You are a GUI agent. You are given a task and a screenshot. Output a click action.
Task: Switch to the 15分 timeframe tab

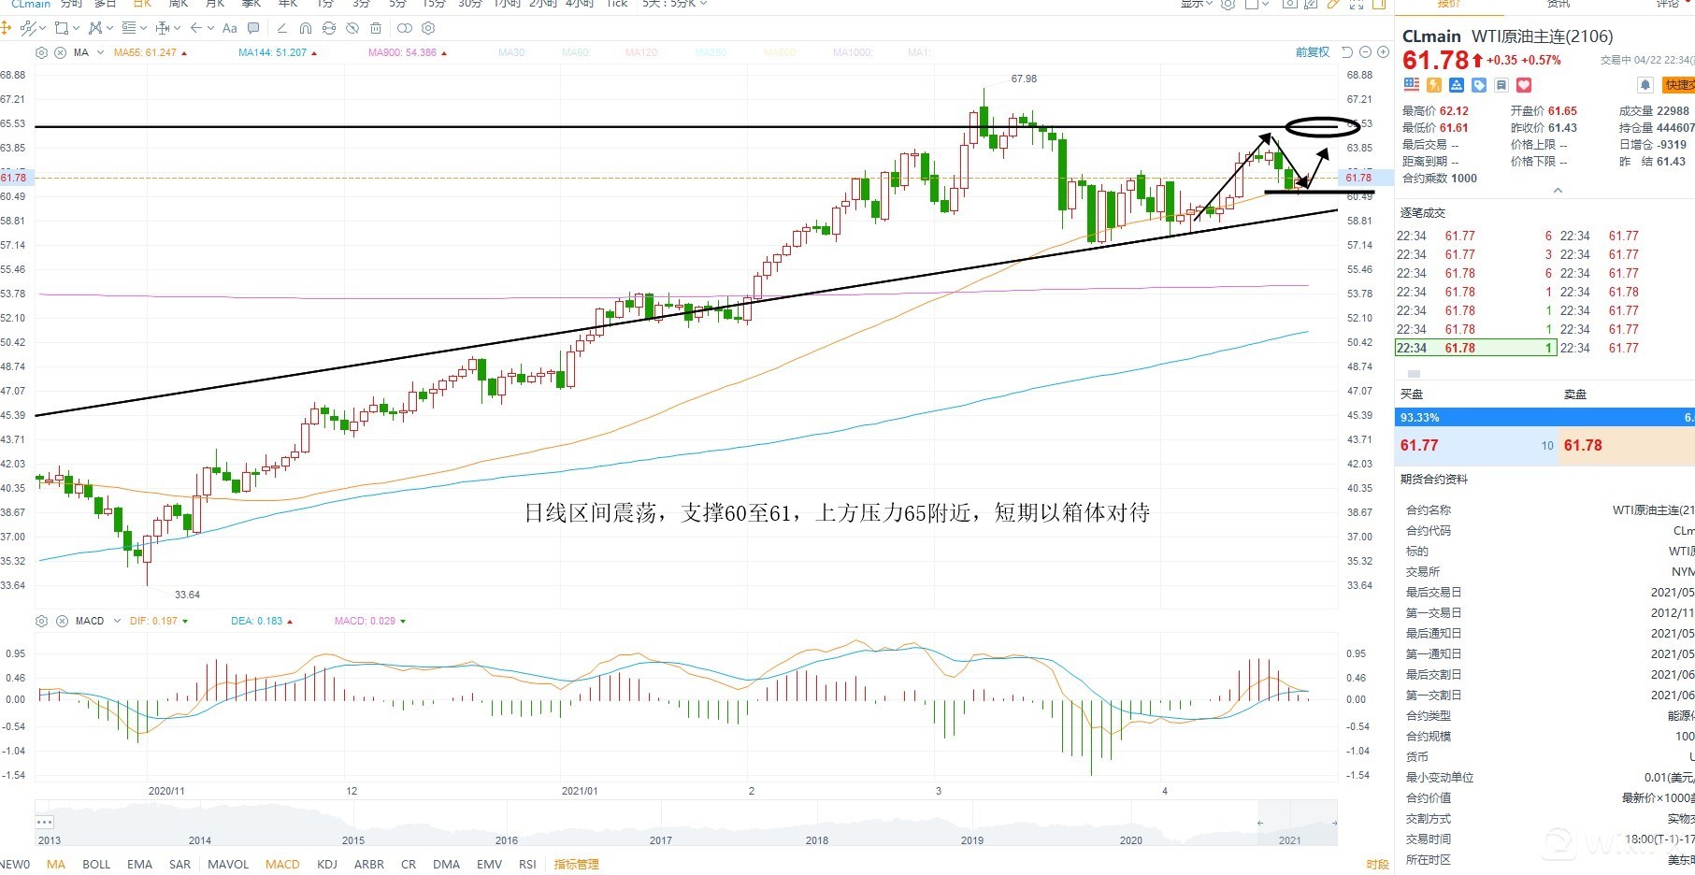tap(434, 4)
